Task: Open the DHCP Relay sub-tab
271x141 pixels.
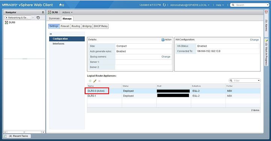Action: click(100, 26)
